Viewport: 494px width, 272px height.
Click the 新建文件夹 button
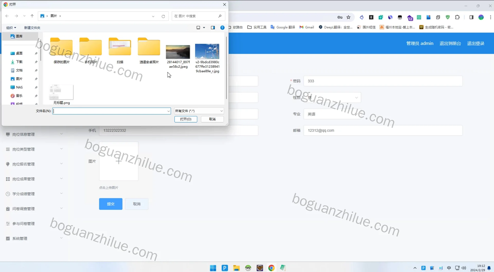(x=32, y=28)
